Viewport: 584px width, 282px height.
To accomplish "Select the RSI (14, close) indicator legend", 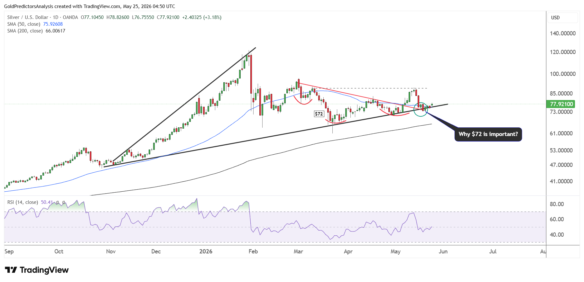I will (x=23, y=202).
